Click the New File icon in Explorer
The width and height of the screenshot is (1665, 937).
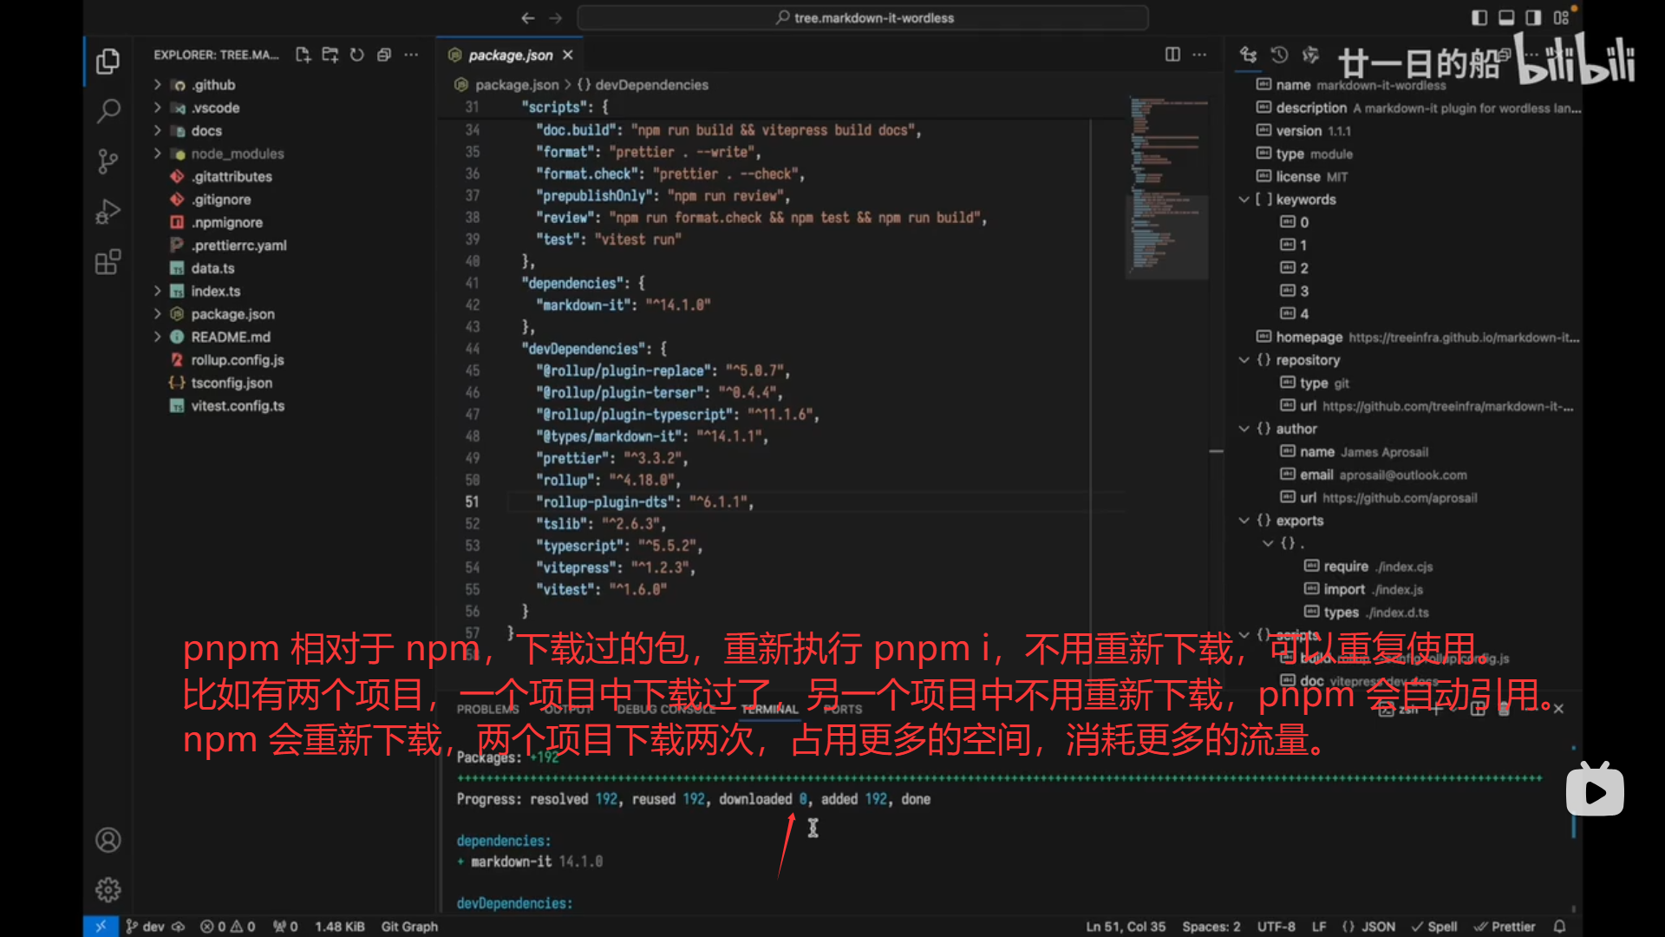click(303, 55)
